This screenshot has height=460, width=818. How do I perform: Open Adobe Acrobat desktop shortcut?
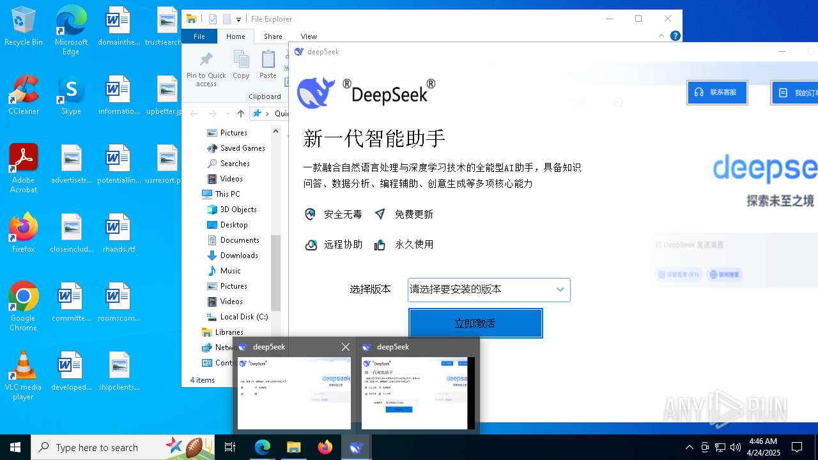pos(24,169)
